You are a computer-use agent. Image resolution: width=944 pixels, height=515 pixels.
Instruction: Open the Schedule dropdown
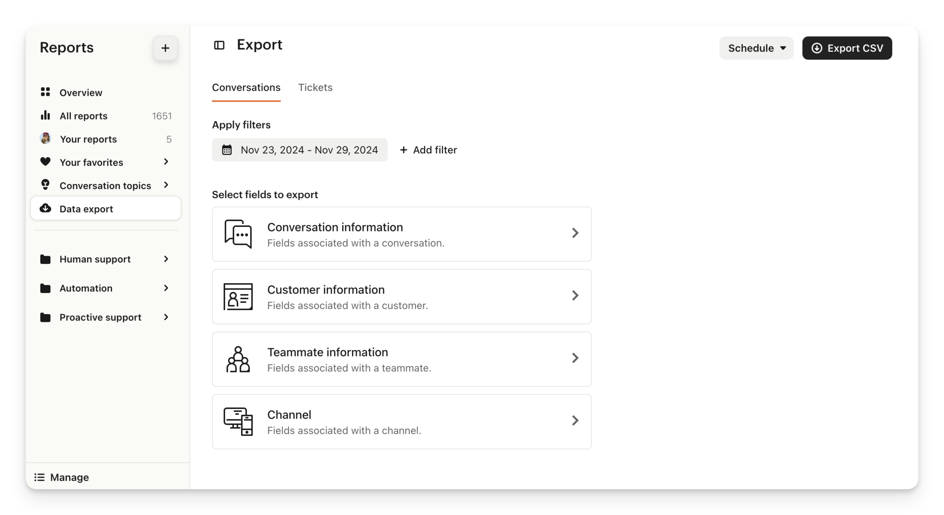pyautogui.click(x=756, y=48)
